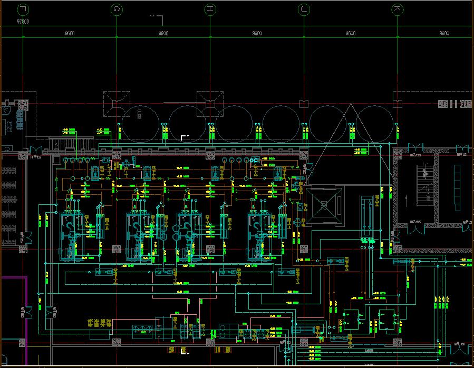Select the 9600 dimension between axes F and G
Viewport: 474px width, 368px height.
[70, 33]
